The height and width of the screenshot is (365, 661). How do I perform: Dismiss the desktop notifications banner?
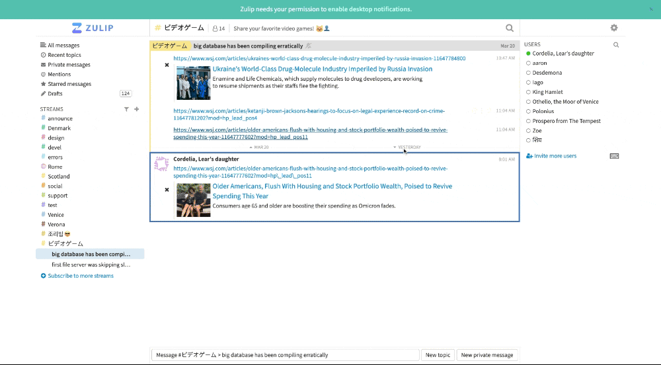[x=651, y=9]
